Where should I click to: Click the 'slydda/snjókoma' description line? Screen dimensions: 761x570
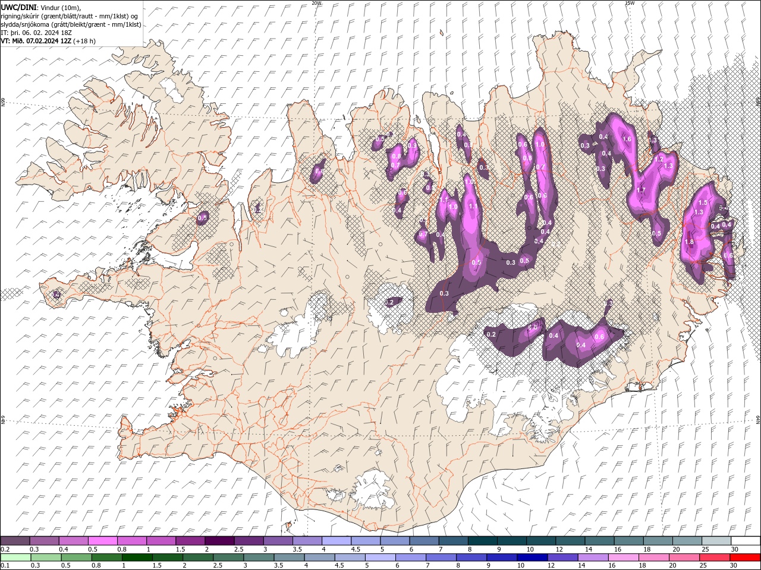[x=71, y=24]
